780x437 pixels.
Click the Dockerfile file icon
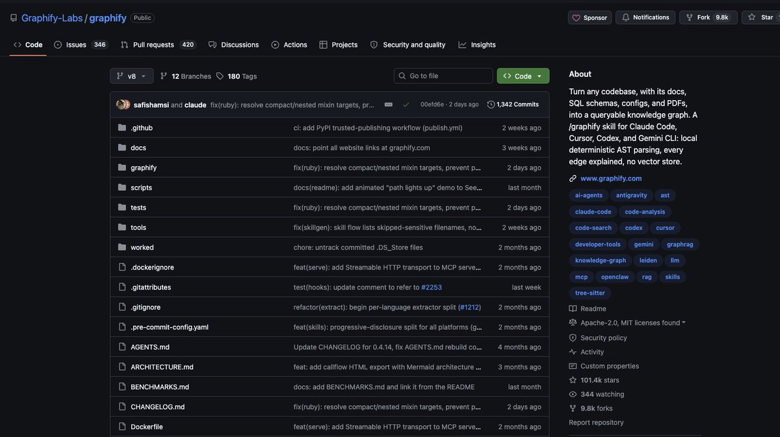coord(122,427)
